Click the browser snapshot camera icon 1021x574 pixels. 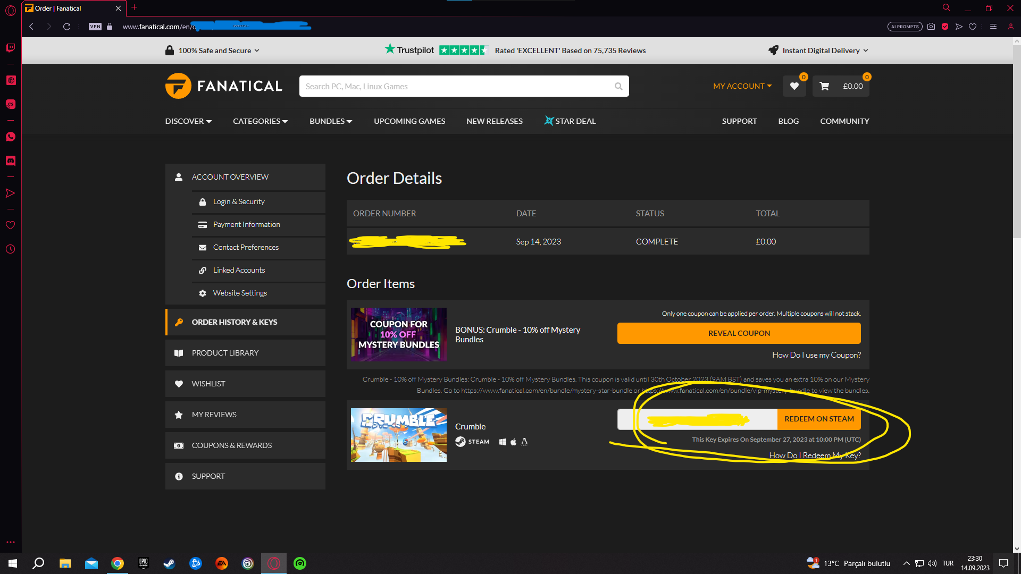pos(931,27)
